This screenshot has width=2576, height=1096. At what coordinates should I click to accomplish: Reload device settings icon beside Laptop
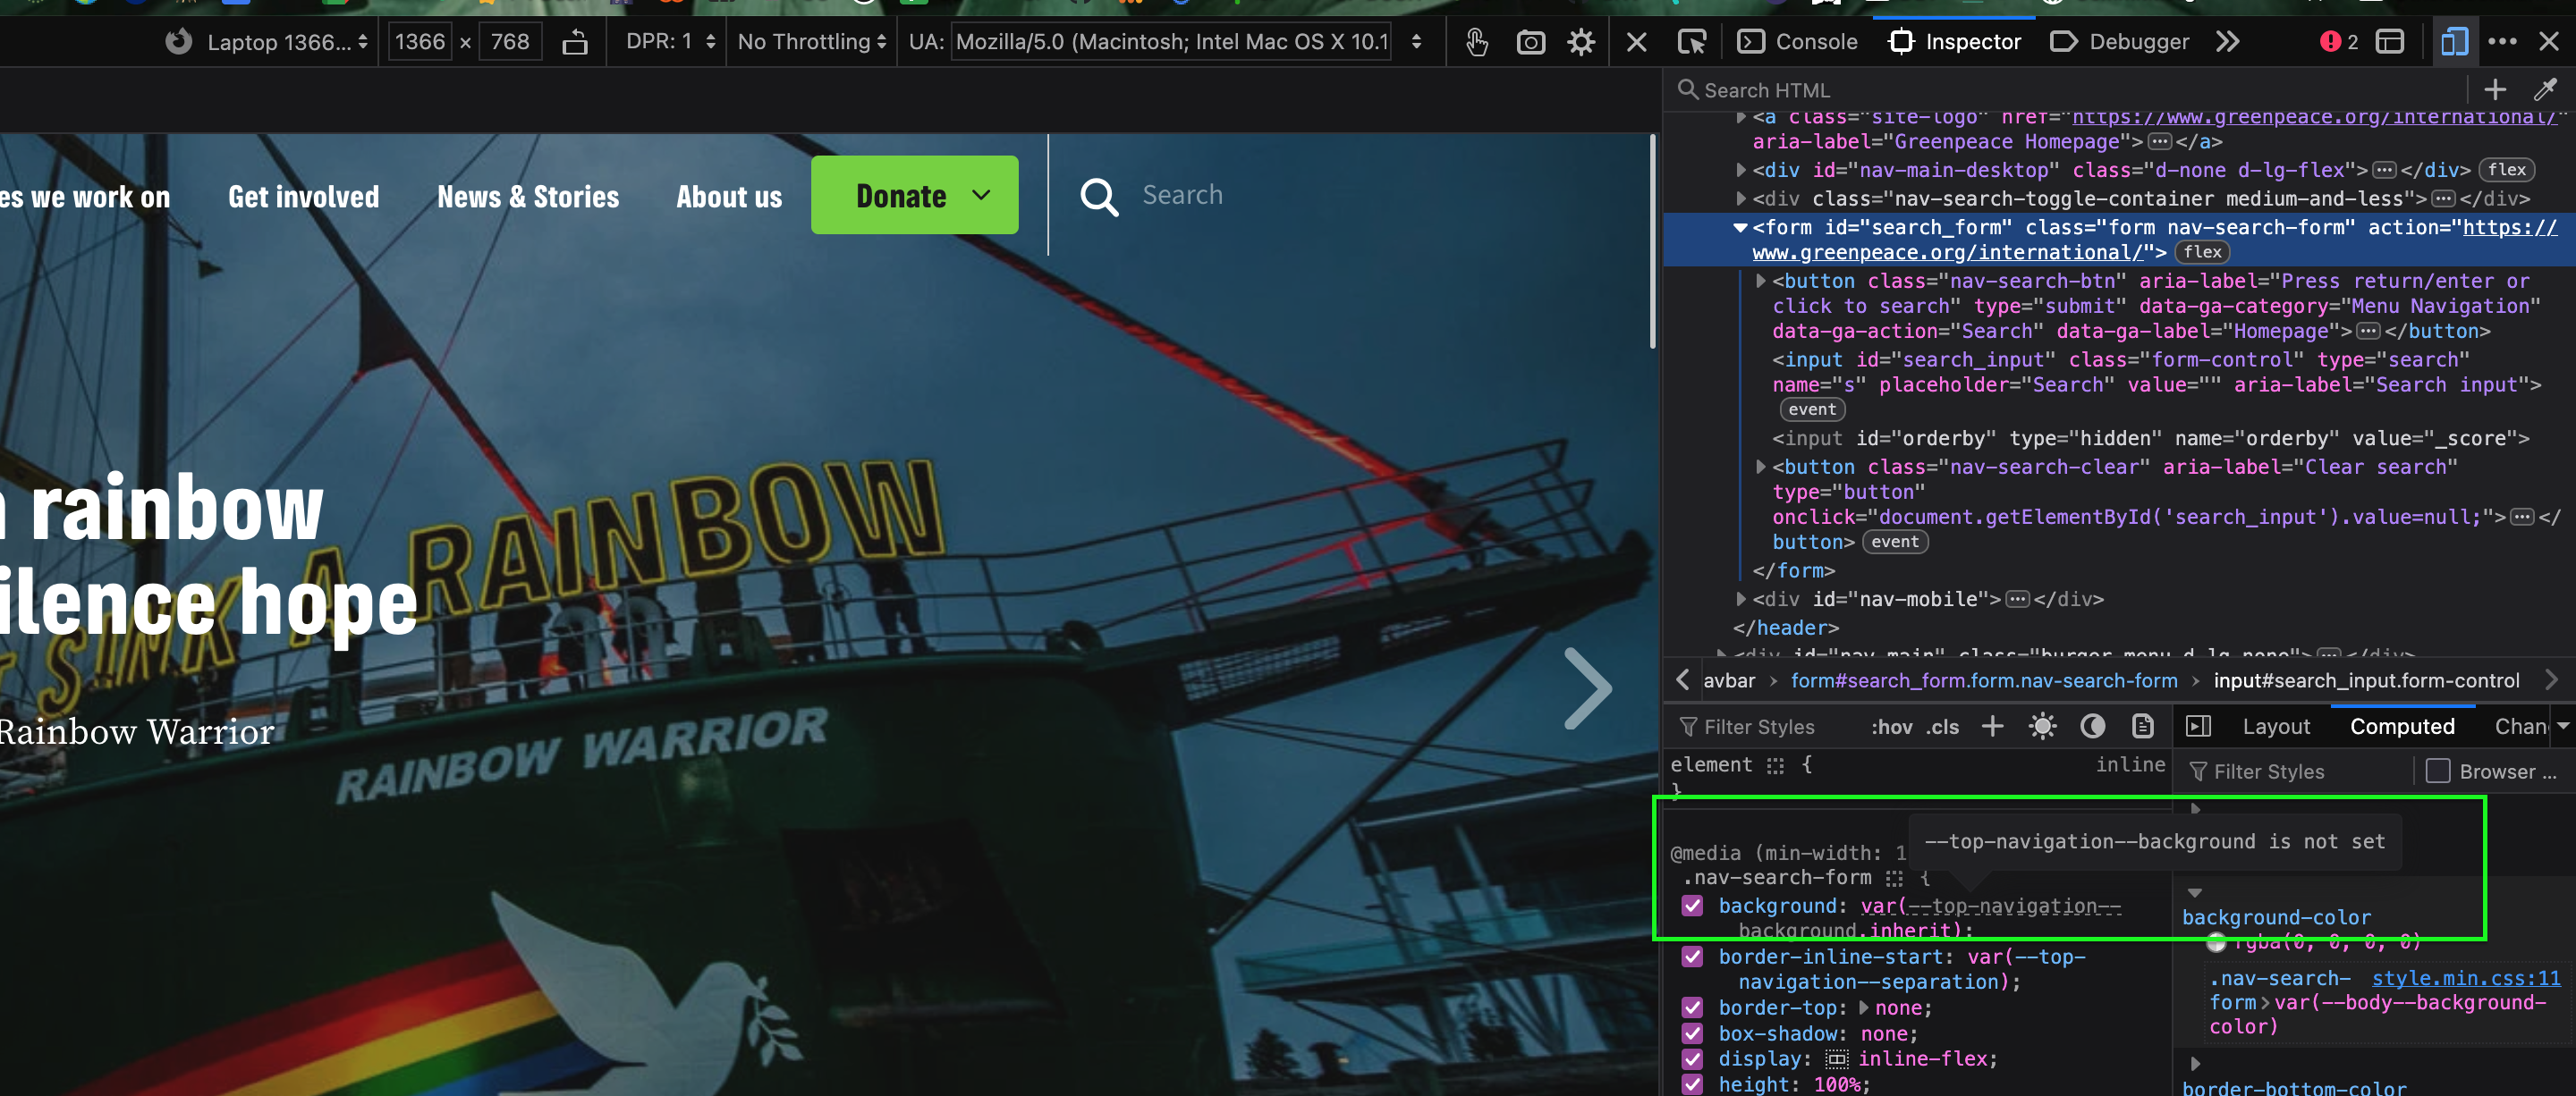tap(178, 42)
